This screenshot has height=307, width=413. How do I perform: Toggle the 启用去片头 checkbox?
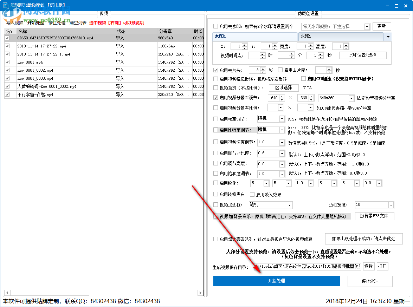tap(215, 70)
